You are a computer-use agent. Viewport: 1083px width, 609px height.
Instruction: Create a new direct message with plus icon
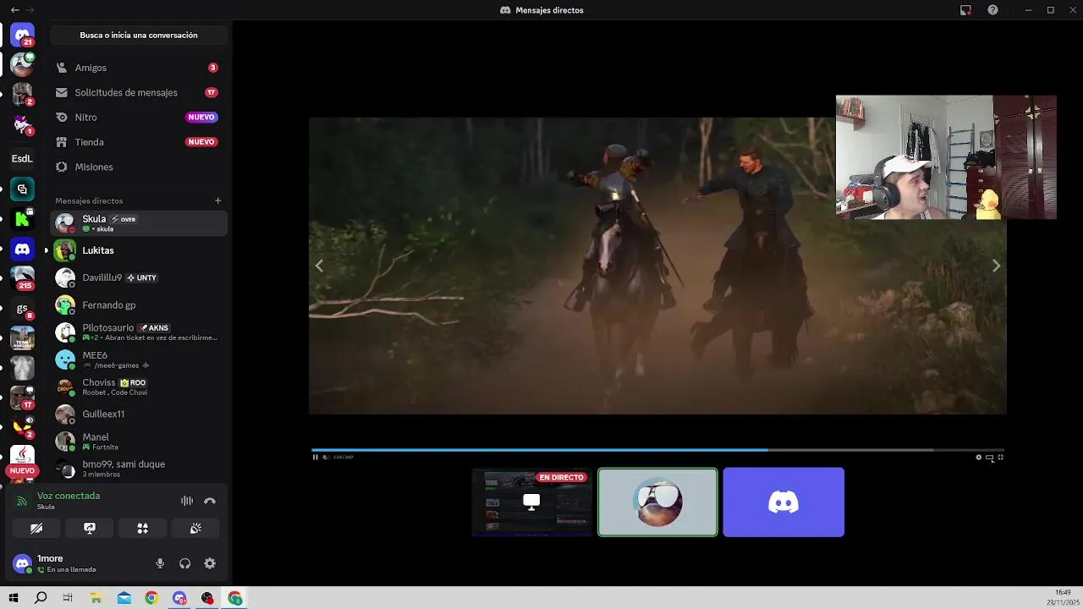[217, 200]
